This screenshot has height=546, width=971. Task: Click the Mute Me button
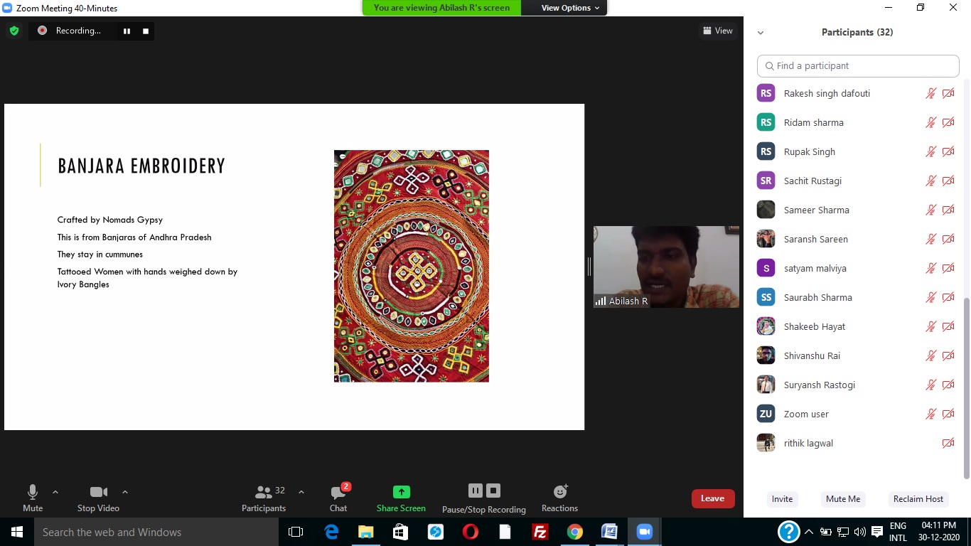tap(843, 499)
